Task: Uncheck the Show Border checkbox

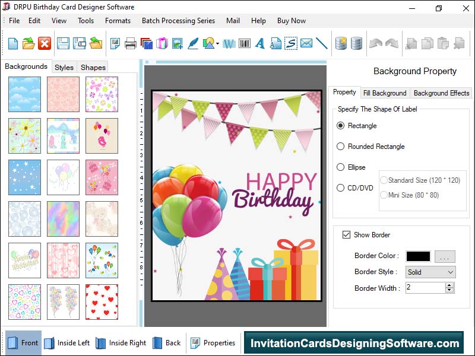Action: click(347, 235)
